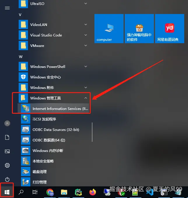Open Documents from the Start sidebar
The image size is (188, 198).
coord(7,137)
